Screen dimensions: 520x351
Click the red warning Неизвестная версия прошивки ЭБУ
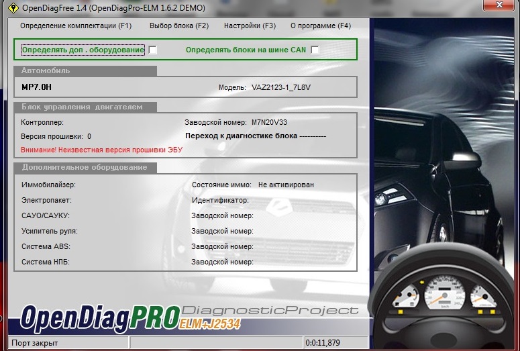pyautogui.click(x=101, y=150)
